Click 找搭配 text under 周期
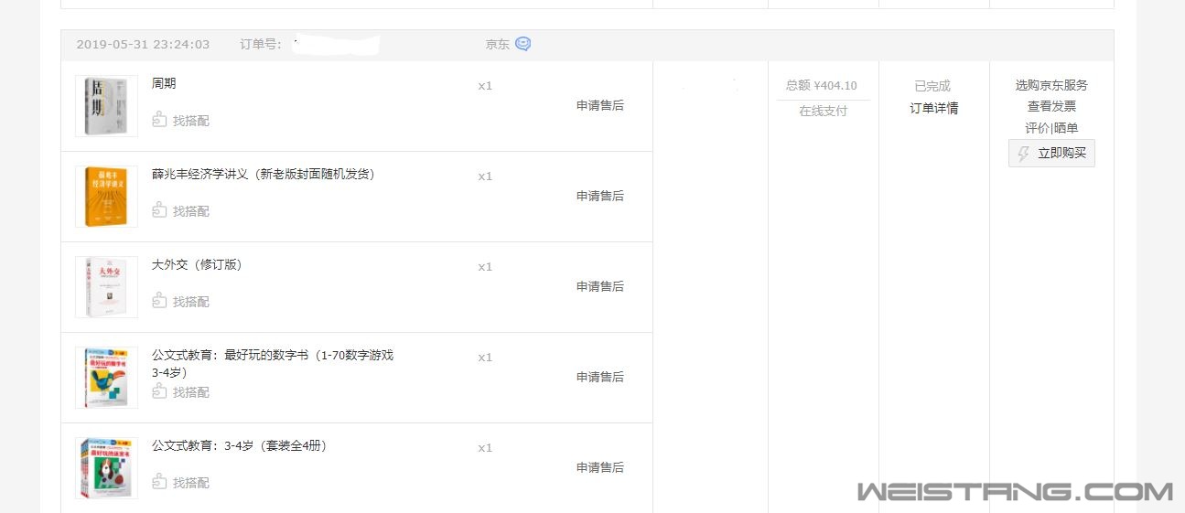Viewport: 1185px width, 513px height. point(191,121)
